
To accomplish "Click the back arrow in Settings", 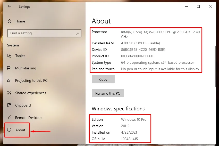I will (9, 6).
